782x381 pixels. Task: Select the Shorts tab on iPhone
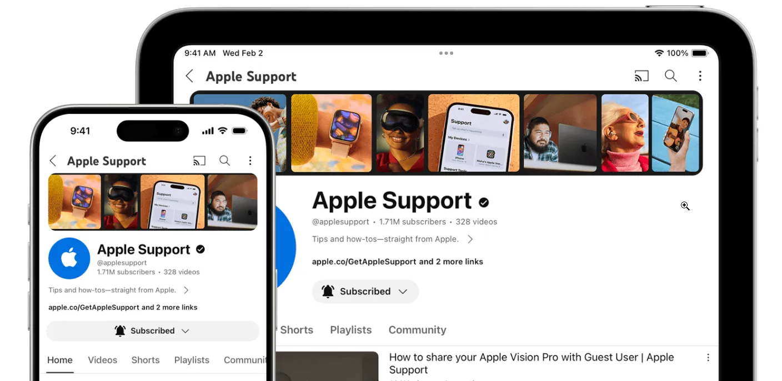click(x=146, y=360)
